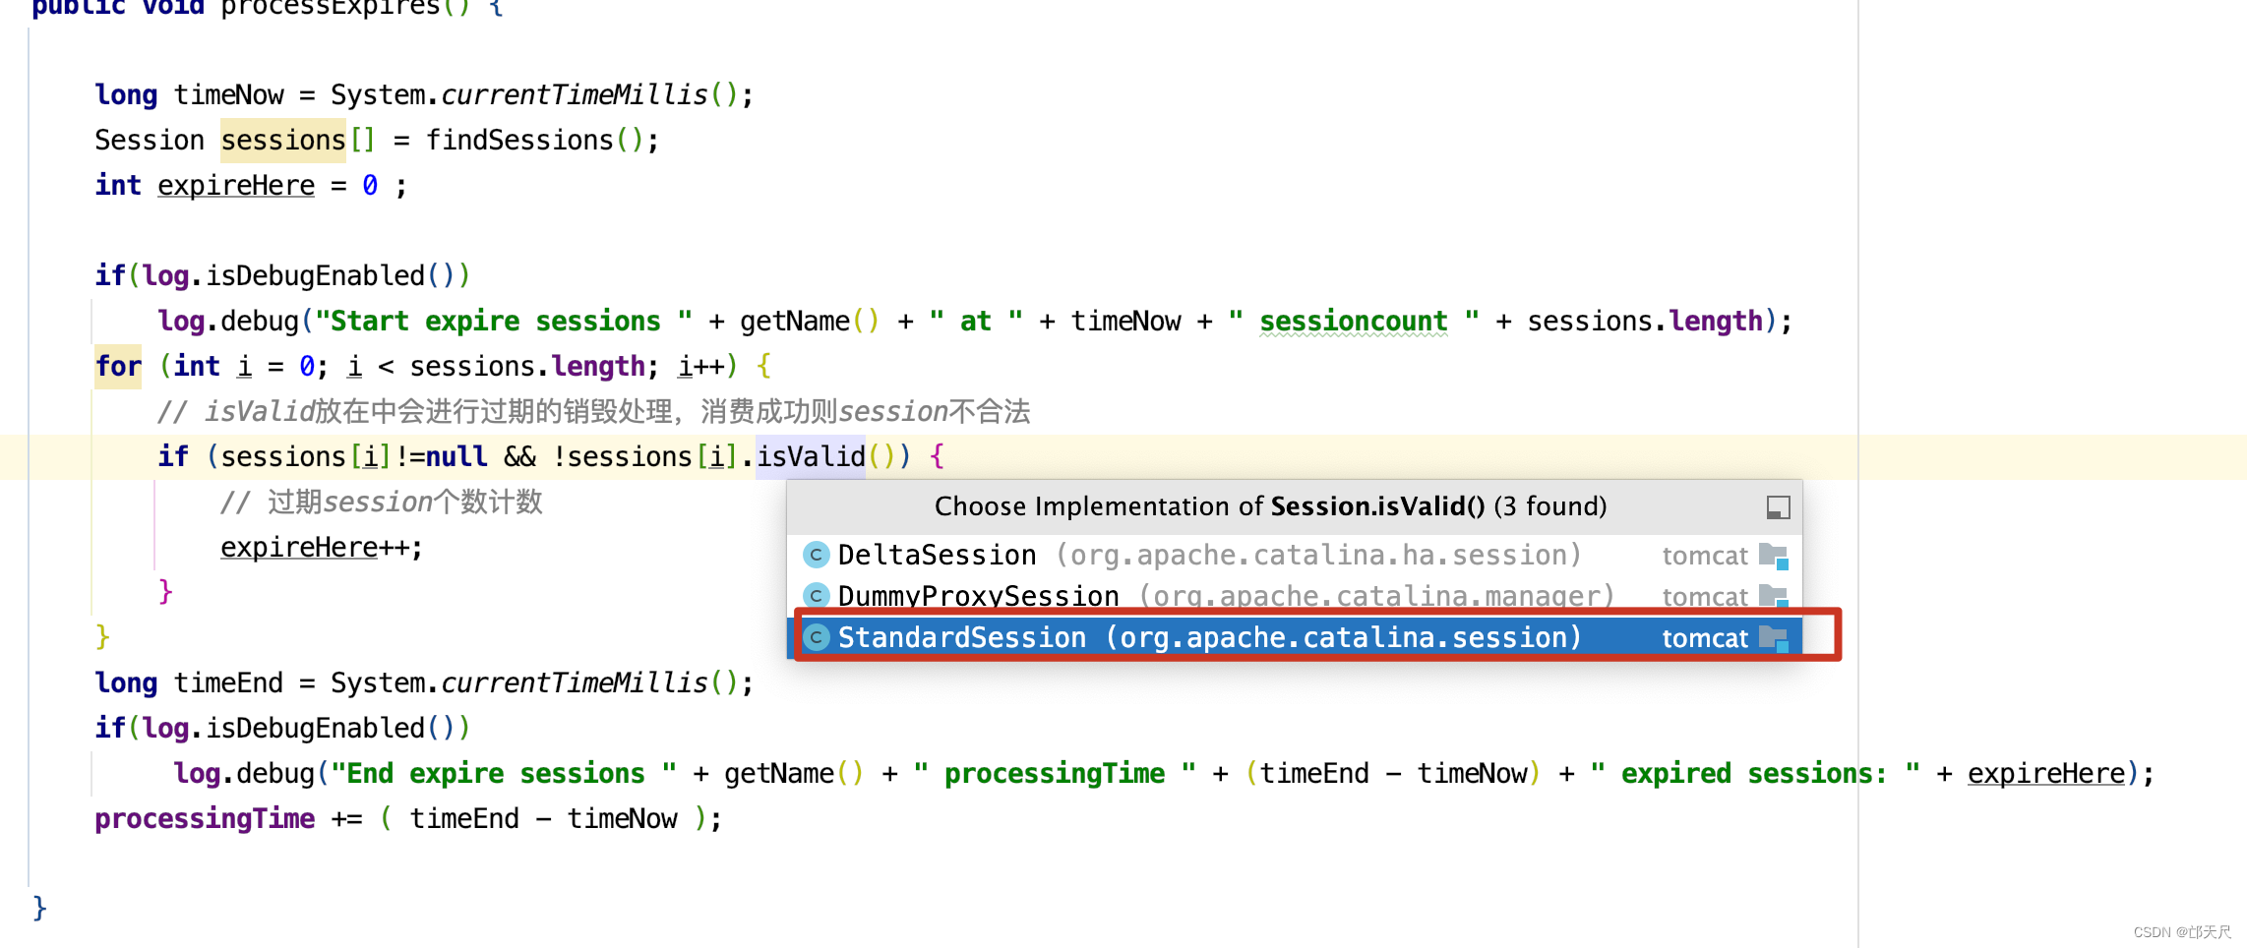
Task: Click the highlighted for keyword
Action: pos(118,367)
